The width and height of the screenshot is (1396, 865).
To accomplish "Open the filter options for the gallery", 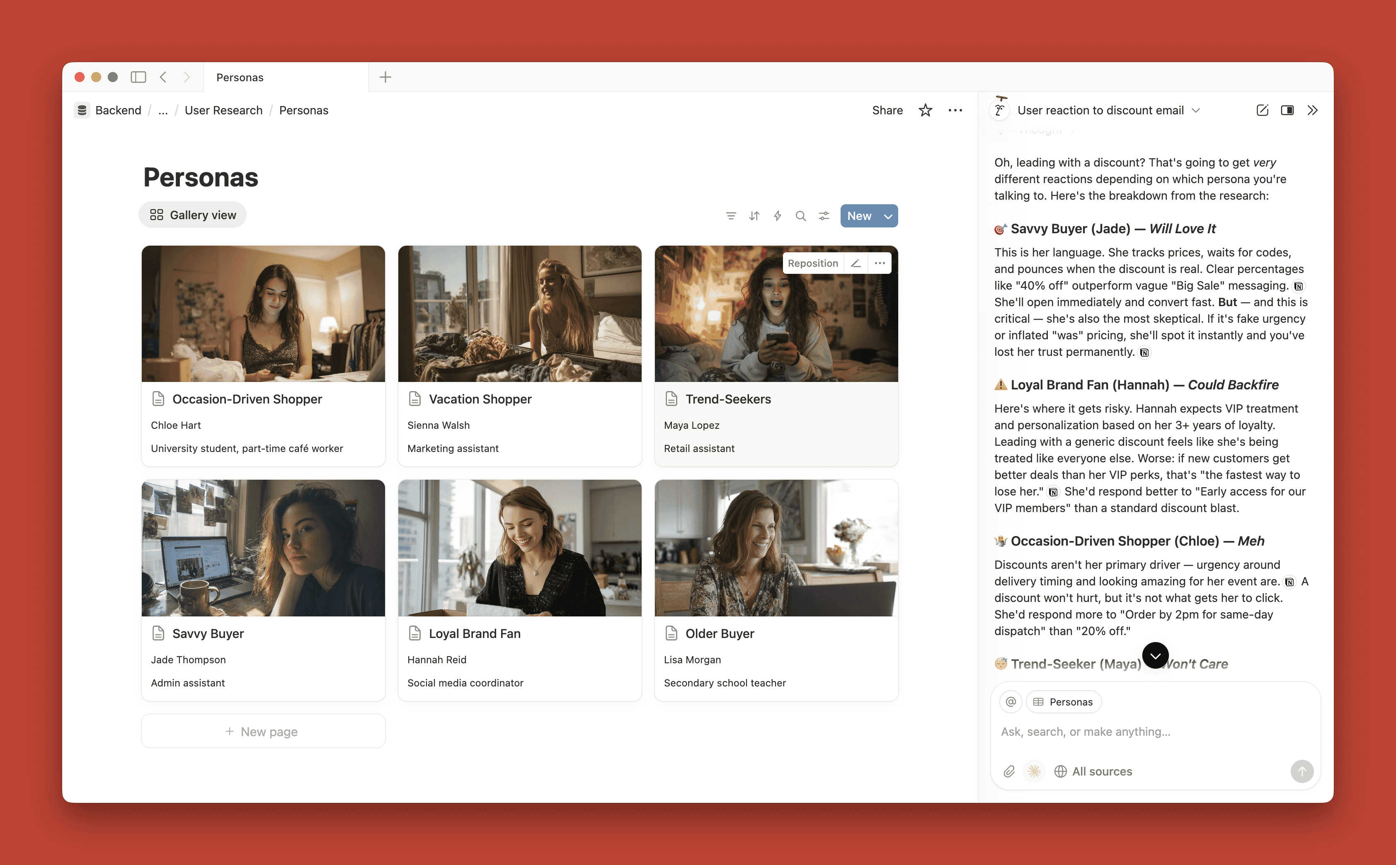I will pyautogui.click(x=731, y=216).
